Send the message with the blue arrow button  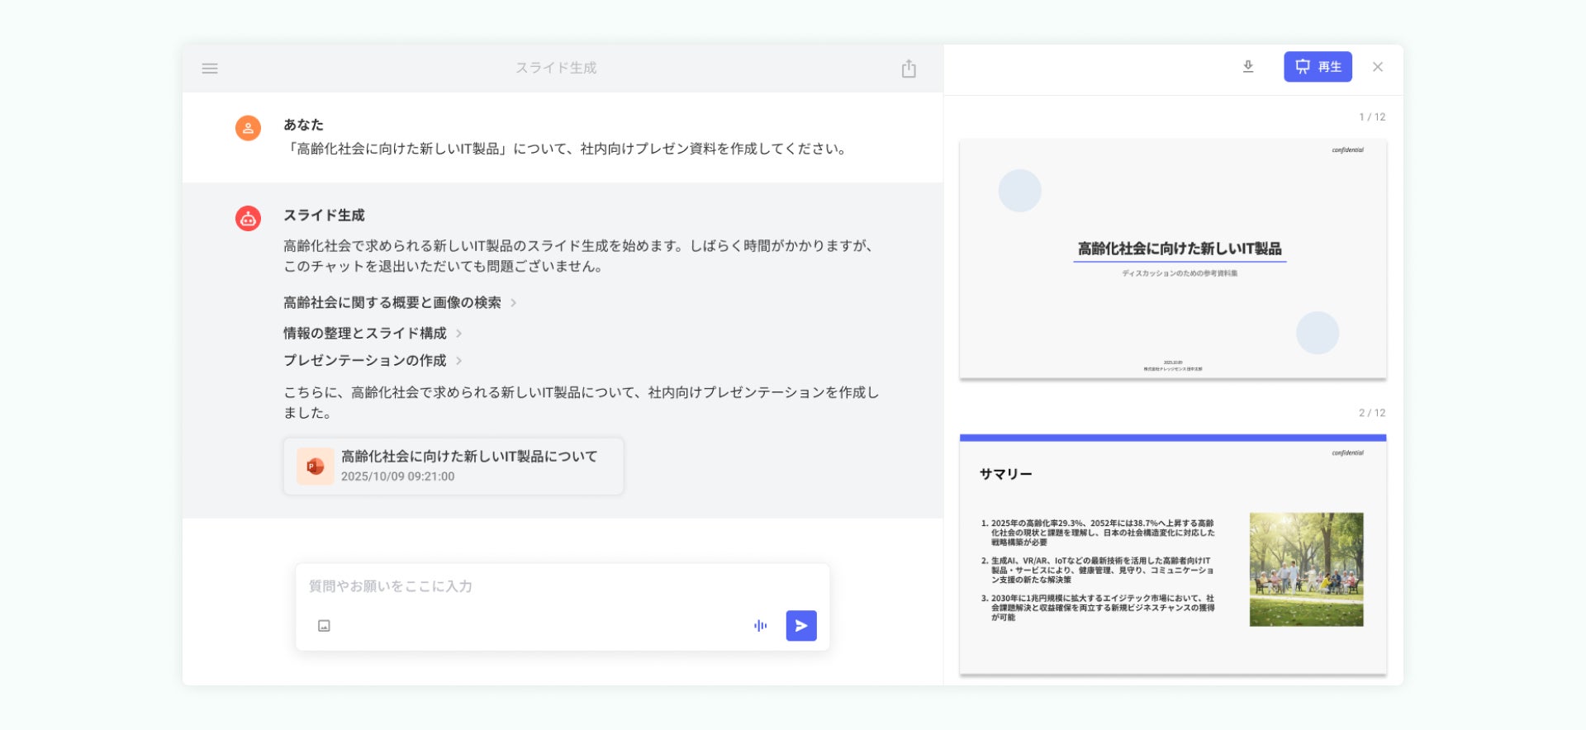click(x=800, y=626)
